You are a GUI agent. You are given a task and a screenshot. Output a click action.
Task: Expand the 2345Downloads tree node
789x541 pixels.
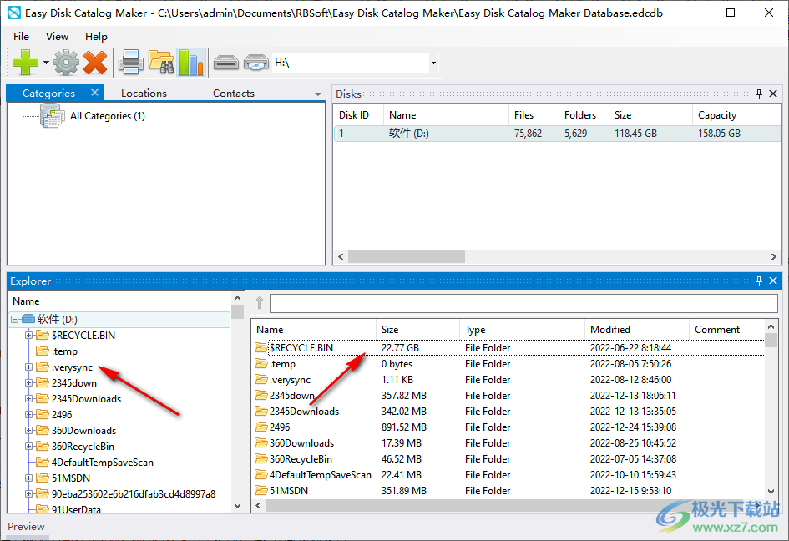[x=28, y=398]
